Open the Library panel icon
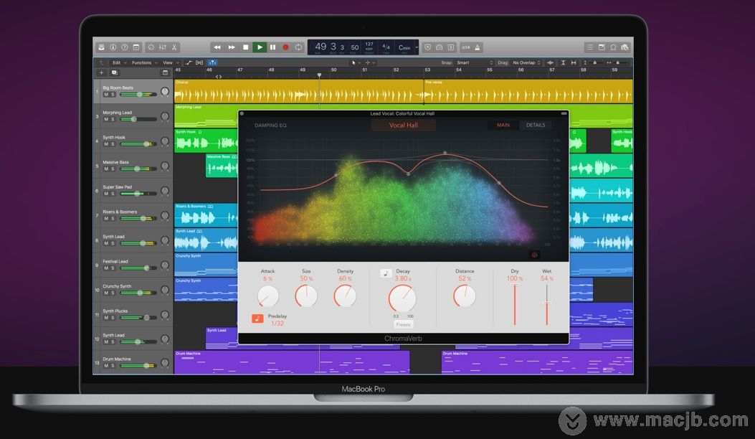The image size is (755, 439). (x=102, y=47)
